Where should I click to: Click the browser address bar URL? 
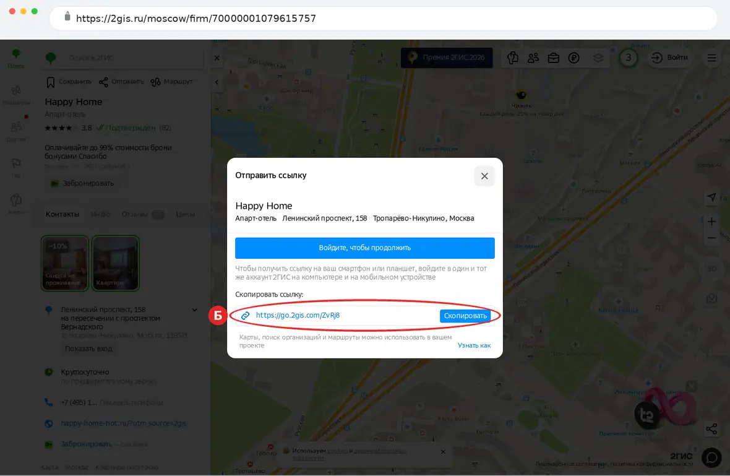196,19
